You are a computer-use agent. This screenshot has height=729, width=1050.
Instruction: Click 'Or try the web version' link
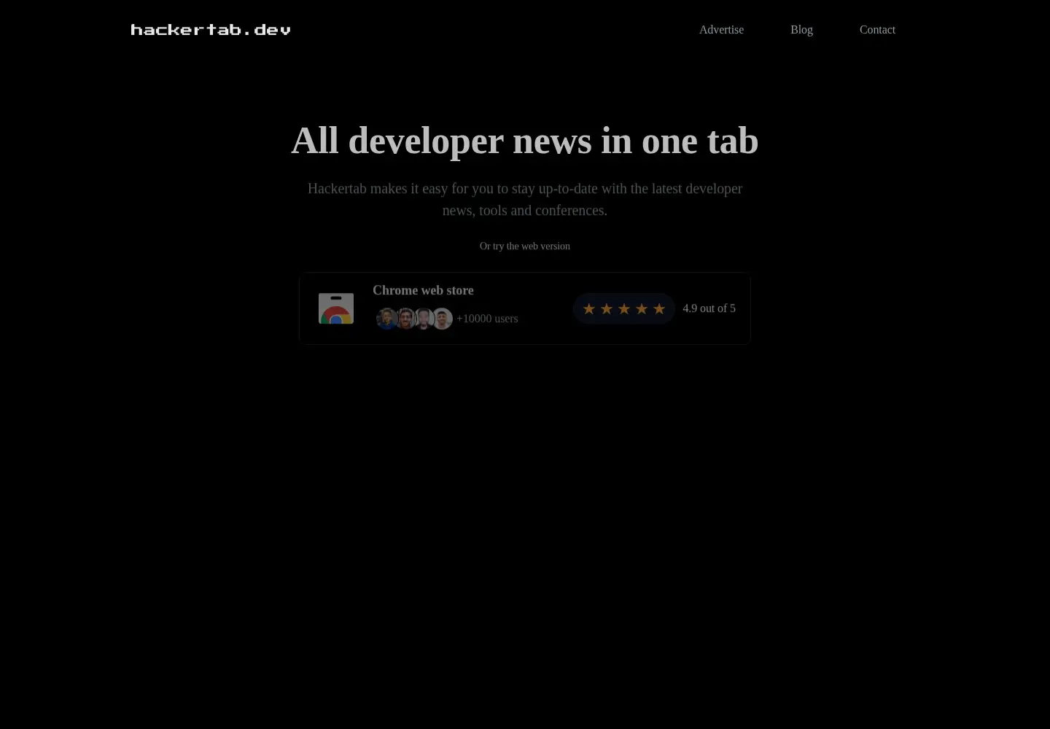525,246
